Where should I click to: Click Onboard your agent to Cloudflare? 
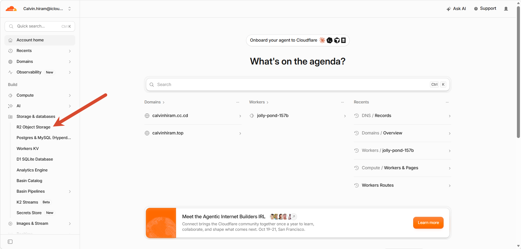click(298, 40)
